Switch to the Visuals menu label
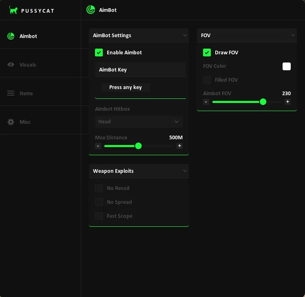305x297 pixels. coord(28,65)
